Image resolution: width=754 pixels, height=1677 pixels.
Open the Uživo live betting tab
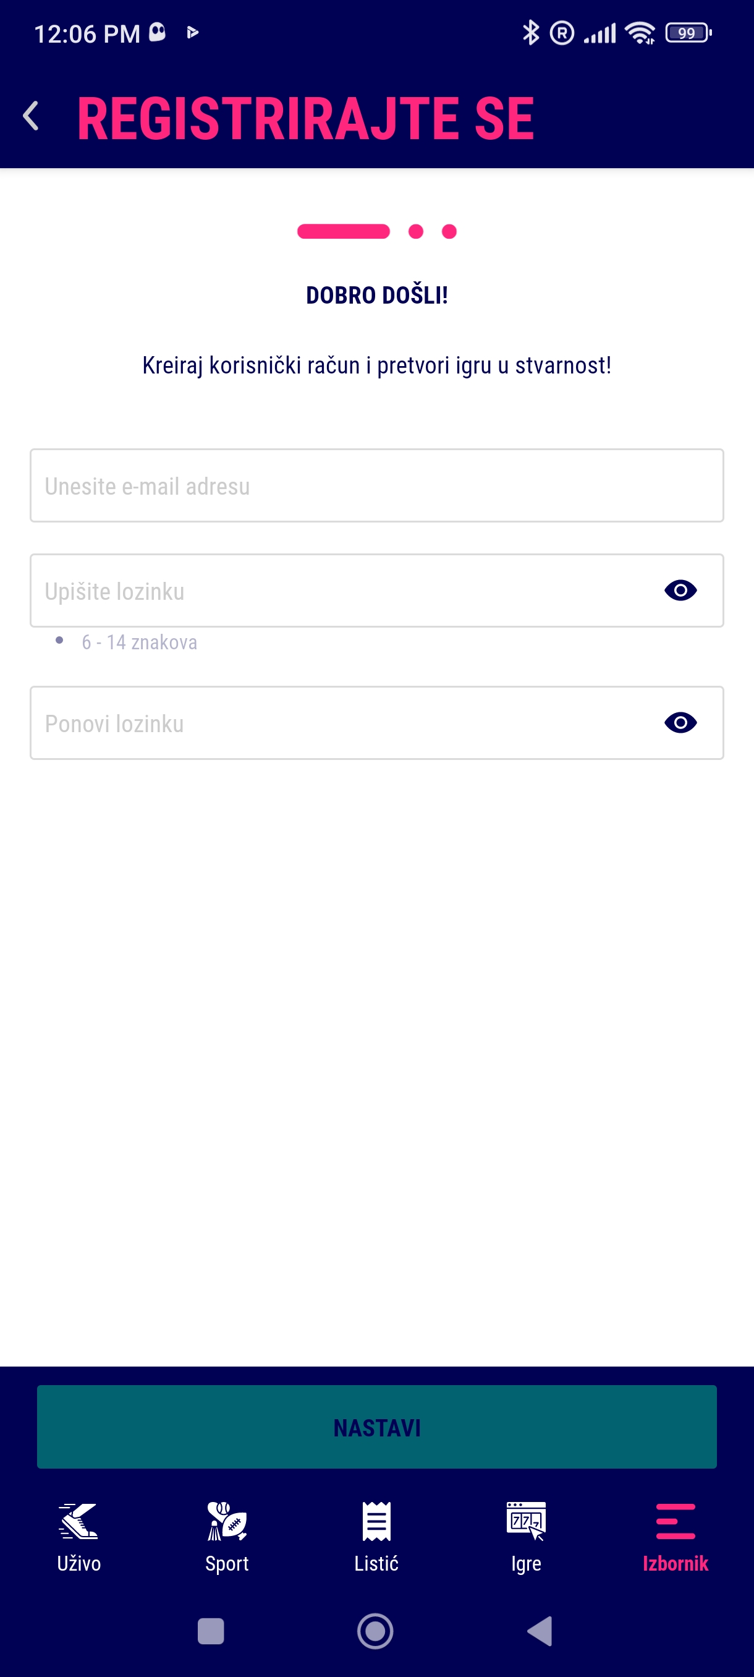(78, 1521)
